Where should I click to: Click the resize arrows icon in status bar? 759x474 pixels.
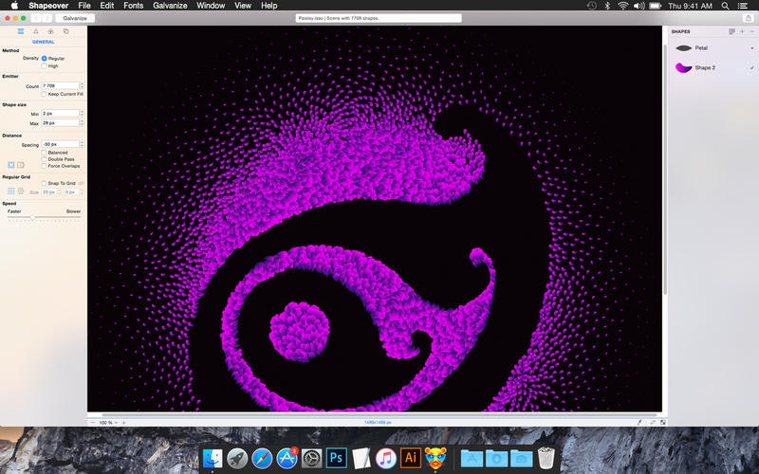point(653,423)
